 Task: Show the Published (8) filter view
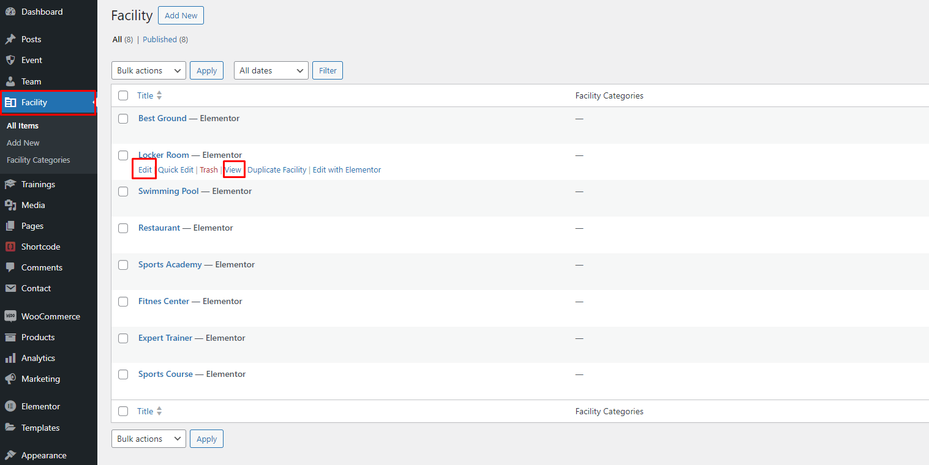coord(165,39)
